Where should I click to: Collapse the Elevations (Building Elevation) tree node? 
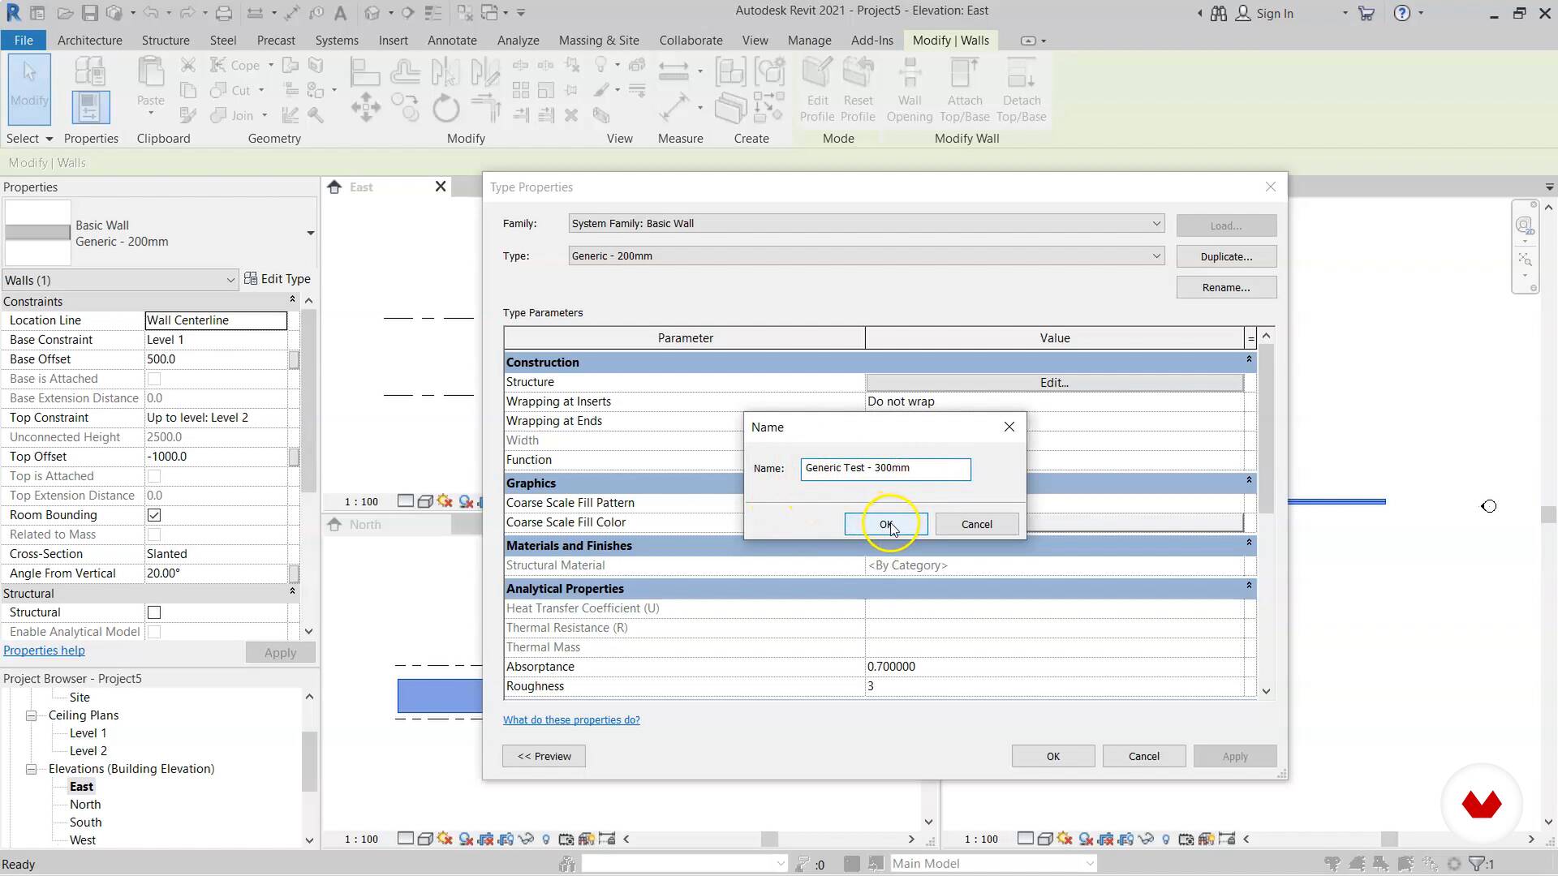click(32, 769)
